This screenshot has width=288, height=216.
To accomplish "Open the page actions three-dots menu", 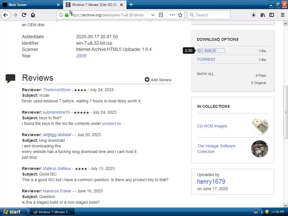I will (172, 15).
